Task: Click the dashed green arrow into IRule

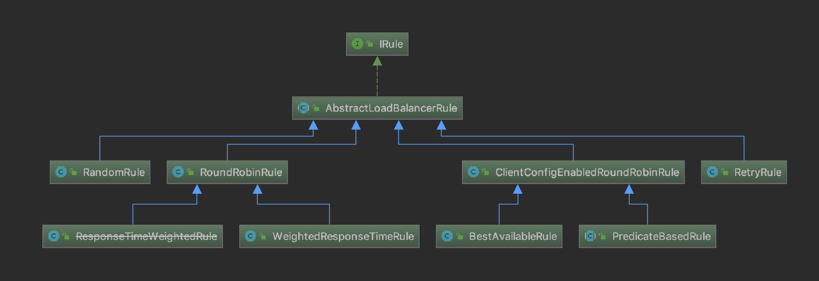Action: pos(377,76)
